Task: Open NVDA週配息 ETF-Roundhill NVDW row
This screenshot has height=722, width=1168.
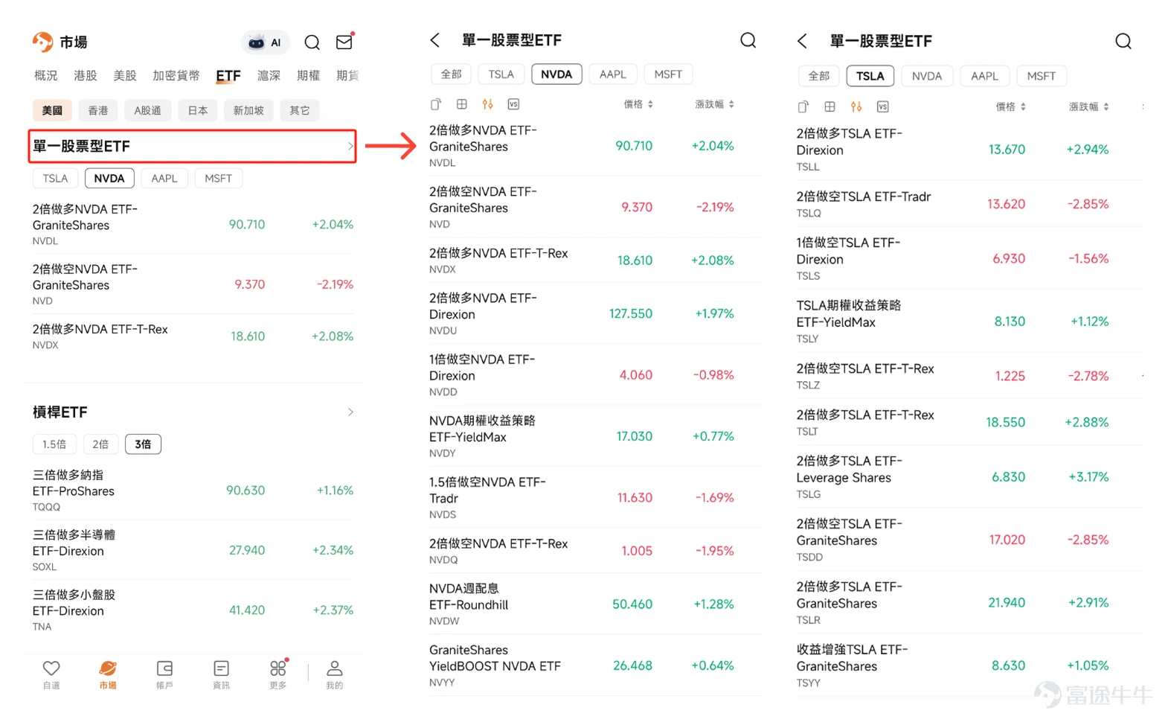Action: click(595, 604)
